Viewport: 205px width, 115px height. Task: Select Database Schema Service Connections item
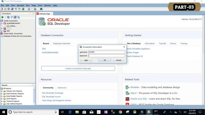[17, 36]
